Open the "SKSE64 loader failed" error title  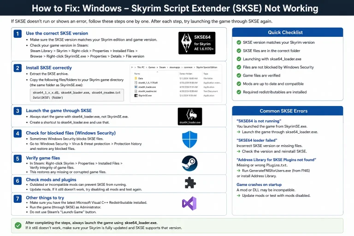coord(257,140)
